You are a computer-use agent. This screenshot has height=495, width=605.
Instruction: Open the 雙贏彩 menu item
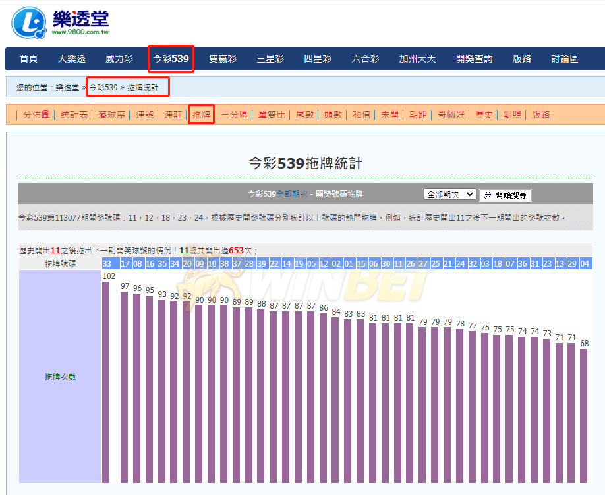coord(223,59)
